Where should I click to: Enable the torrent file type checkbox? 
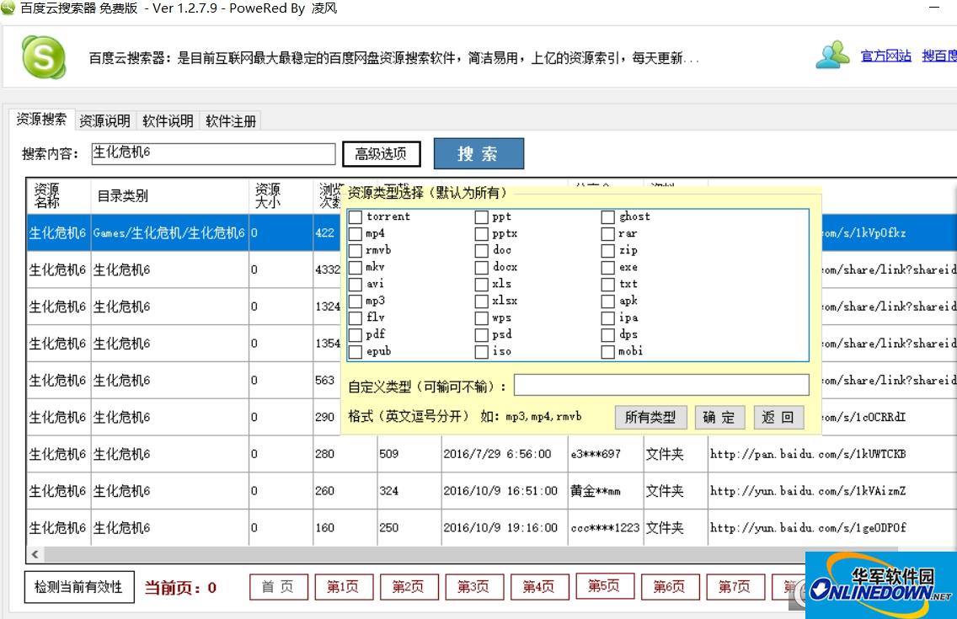[x=355, y=216]
